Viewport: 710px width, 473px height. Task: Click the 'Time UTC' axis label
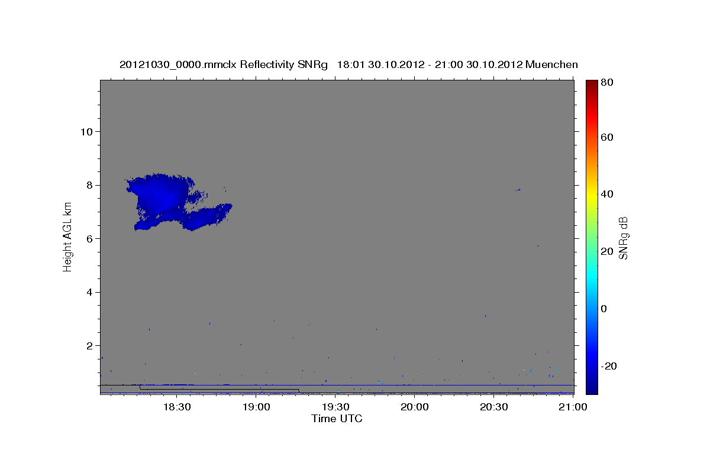point(337,419)
